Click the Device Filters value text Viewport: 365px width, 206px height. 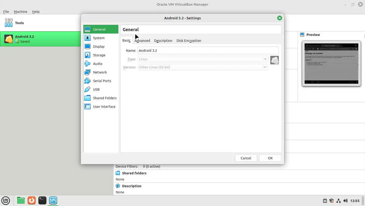[x=151, y=166]
